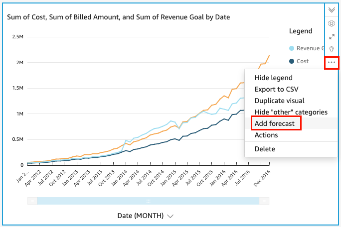Choose Add forecast from the menu
The image size is (341, 227).
[x=275, y=123]
